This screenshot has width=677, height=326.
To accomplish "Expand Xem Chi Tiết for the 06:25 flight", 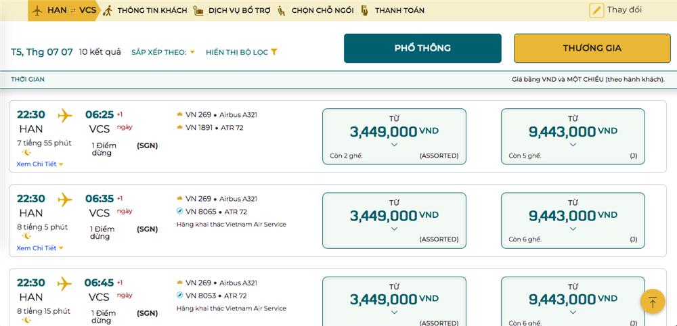I will pyautogui.click(x=40, y=164).
